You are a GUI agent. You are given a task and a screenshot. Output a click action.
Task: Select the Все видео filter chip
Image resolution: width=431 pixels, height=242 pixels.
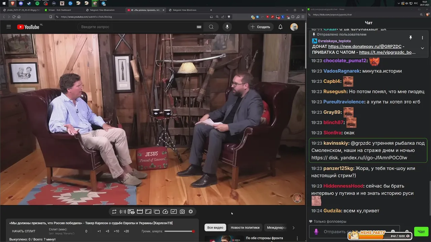tap(215, 228)
